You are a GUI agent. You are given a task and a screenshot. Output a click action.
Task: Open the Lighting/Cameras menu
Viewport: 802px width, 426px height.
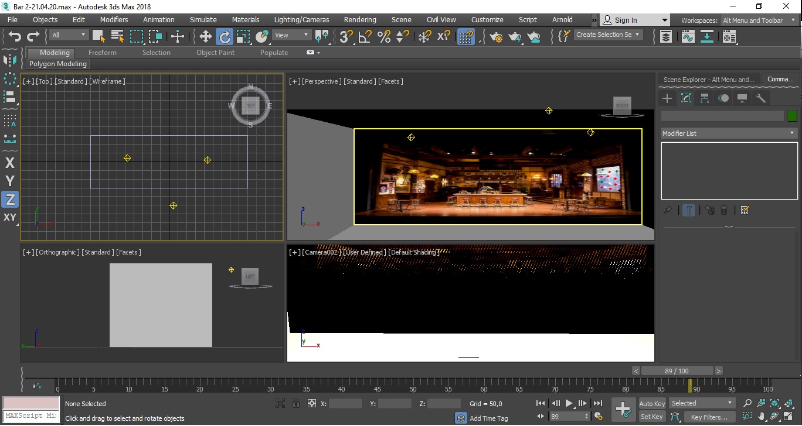[x=301, y=19]
